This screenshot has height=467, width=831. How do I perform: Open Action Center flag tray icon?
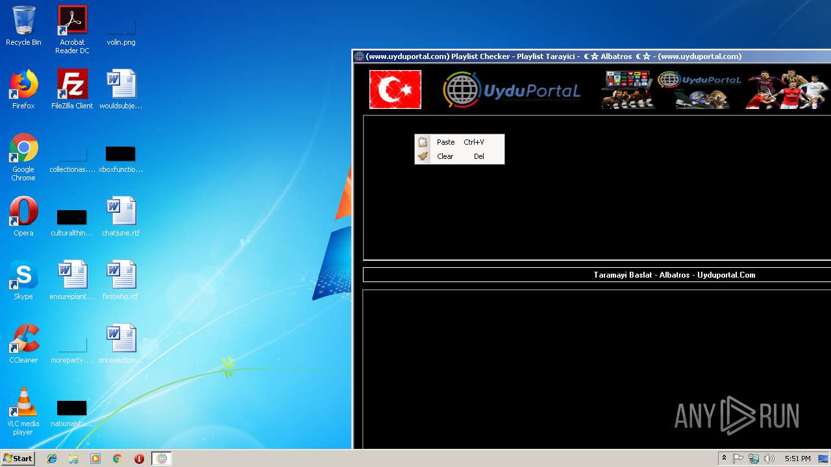(738, 459)
